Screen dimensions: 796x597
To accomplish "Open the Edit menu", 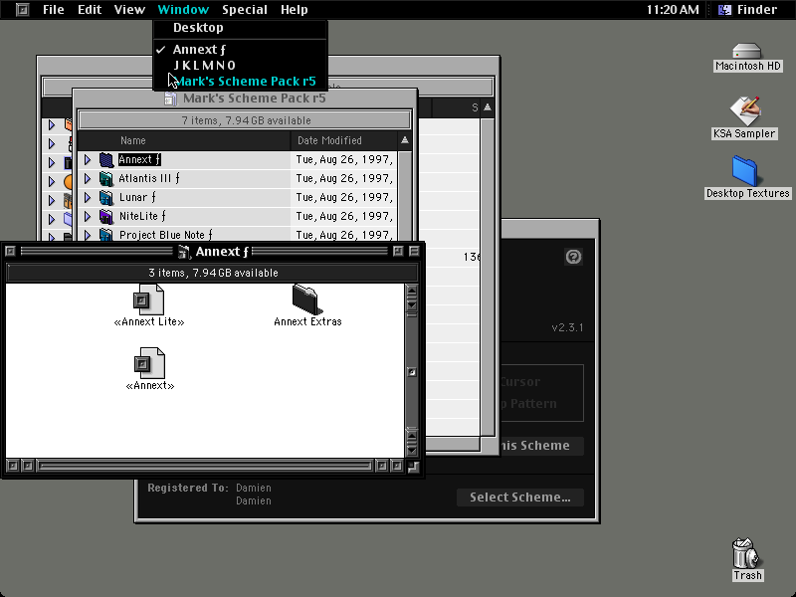I will (90, 10).
